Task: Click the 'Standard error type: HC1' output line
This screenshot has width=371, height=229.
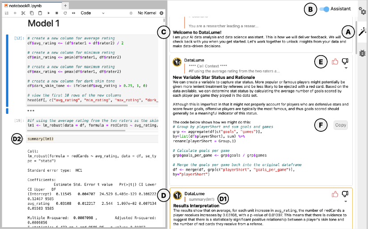Action: click(x=55, y=170)
